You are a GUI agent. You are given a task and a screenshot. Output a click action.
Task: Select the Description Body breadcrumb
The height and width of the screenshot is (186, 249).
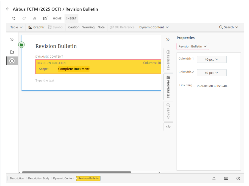pos(38,178)
